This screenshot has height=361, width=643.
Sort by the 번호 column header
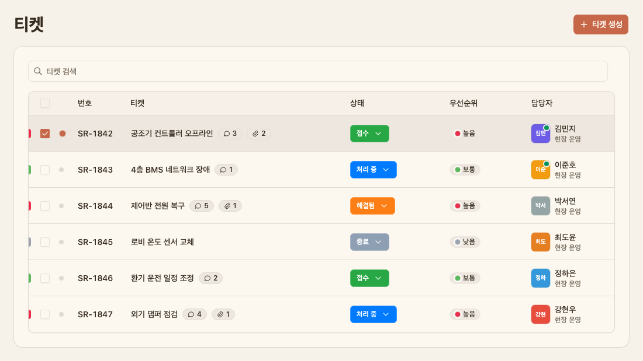coord(85,103)
